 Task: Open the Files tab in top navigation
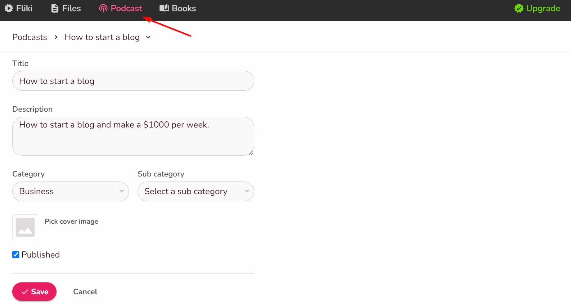[x=71, y=8]
